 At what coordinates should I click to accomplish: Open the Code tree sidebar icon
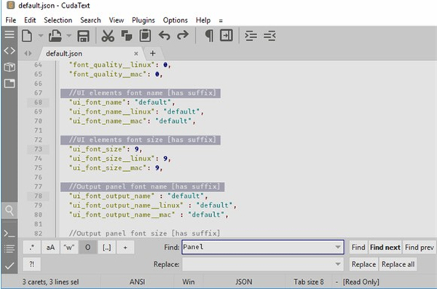point(9,51)
